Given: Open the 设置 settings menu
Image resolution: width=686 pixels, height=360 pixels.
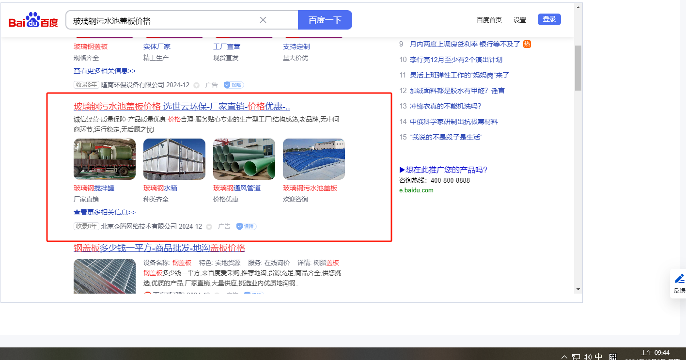Looking at the screenshot, I should [520, 20].
